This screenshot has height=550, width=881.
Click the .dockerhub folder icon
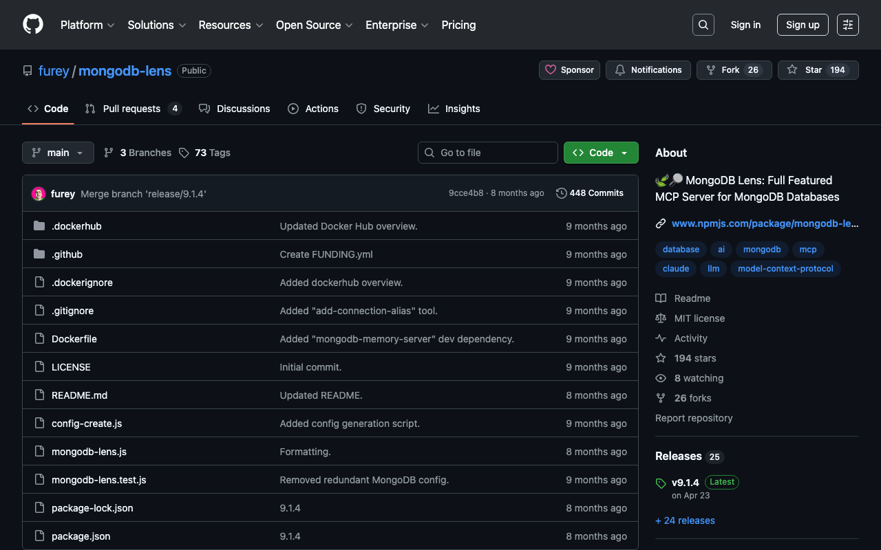pos(39,226)
